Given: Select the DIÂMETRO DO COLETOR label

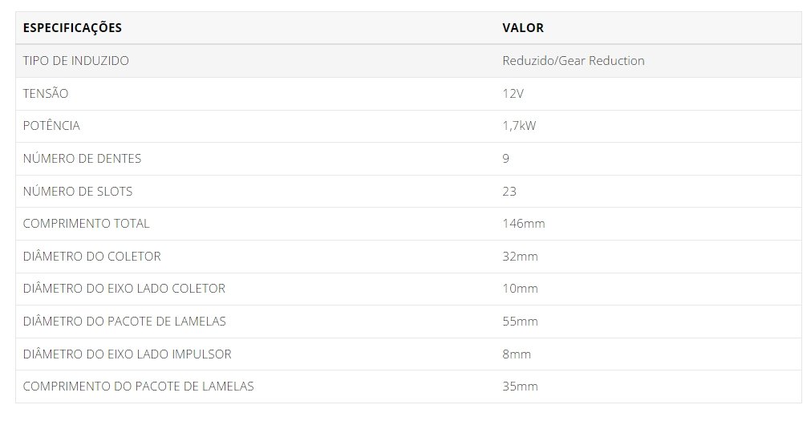Looking at the screenshot, I should point(92,256).
